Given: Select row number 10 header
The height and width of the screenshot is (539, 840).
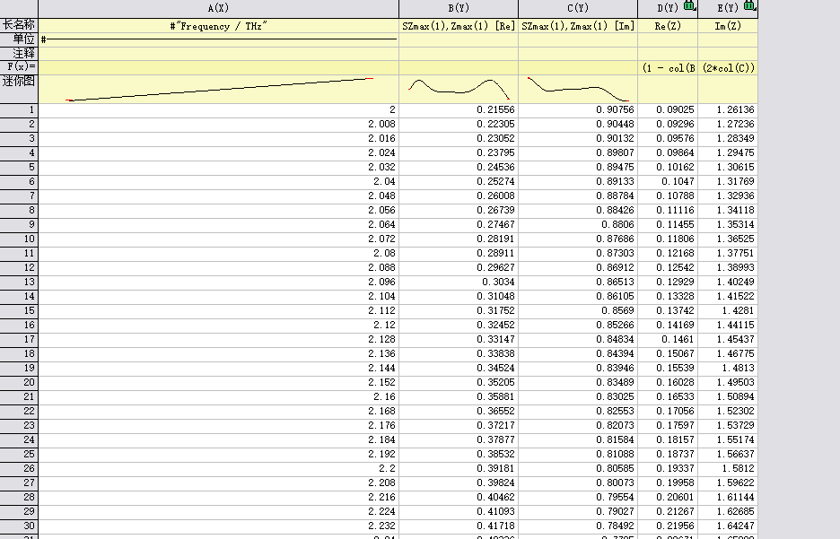Looking at the screenshot, I should click(x=19, y=239).
